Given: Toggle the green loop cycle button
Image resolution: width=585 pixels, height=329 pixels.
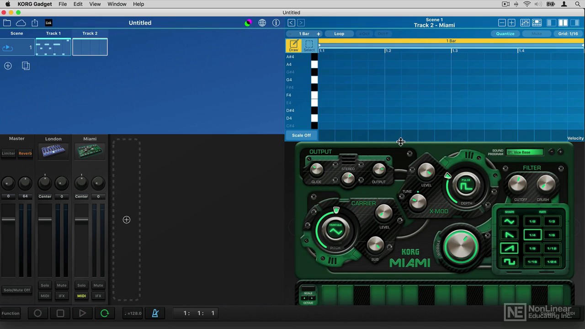Looking at the screenshot, I should (x=105, y=313).
